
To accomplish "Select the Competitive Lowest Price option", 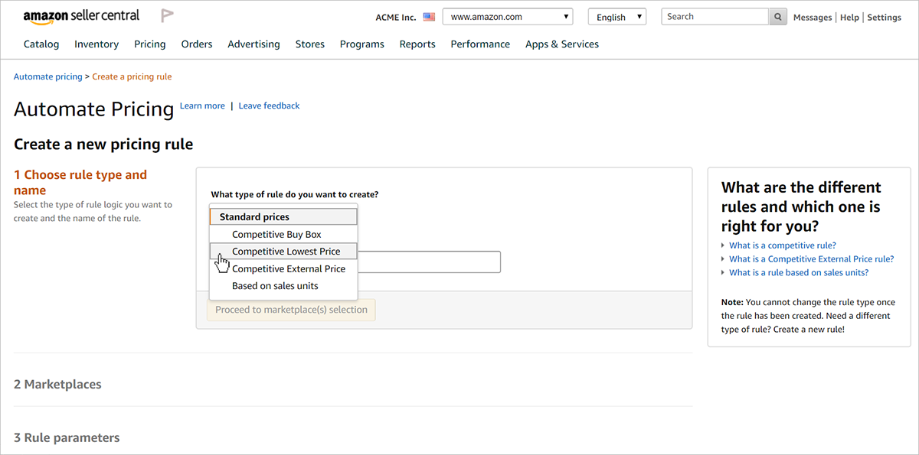I will [283, 251].
